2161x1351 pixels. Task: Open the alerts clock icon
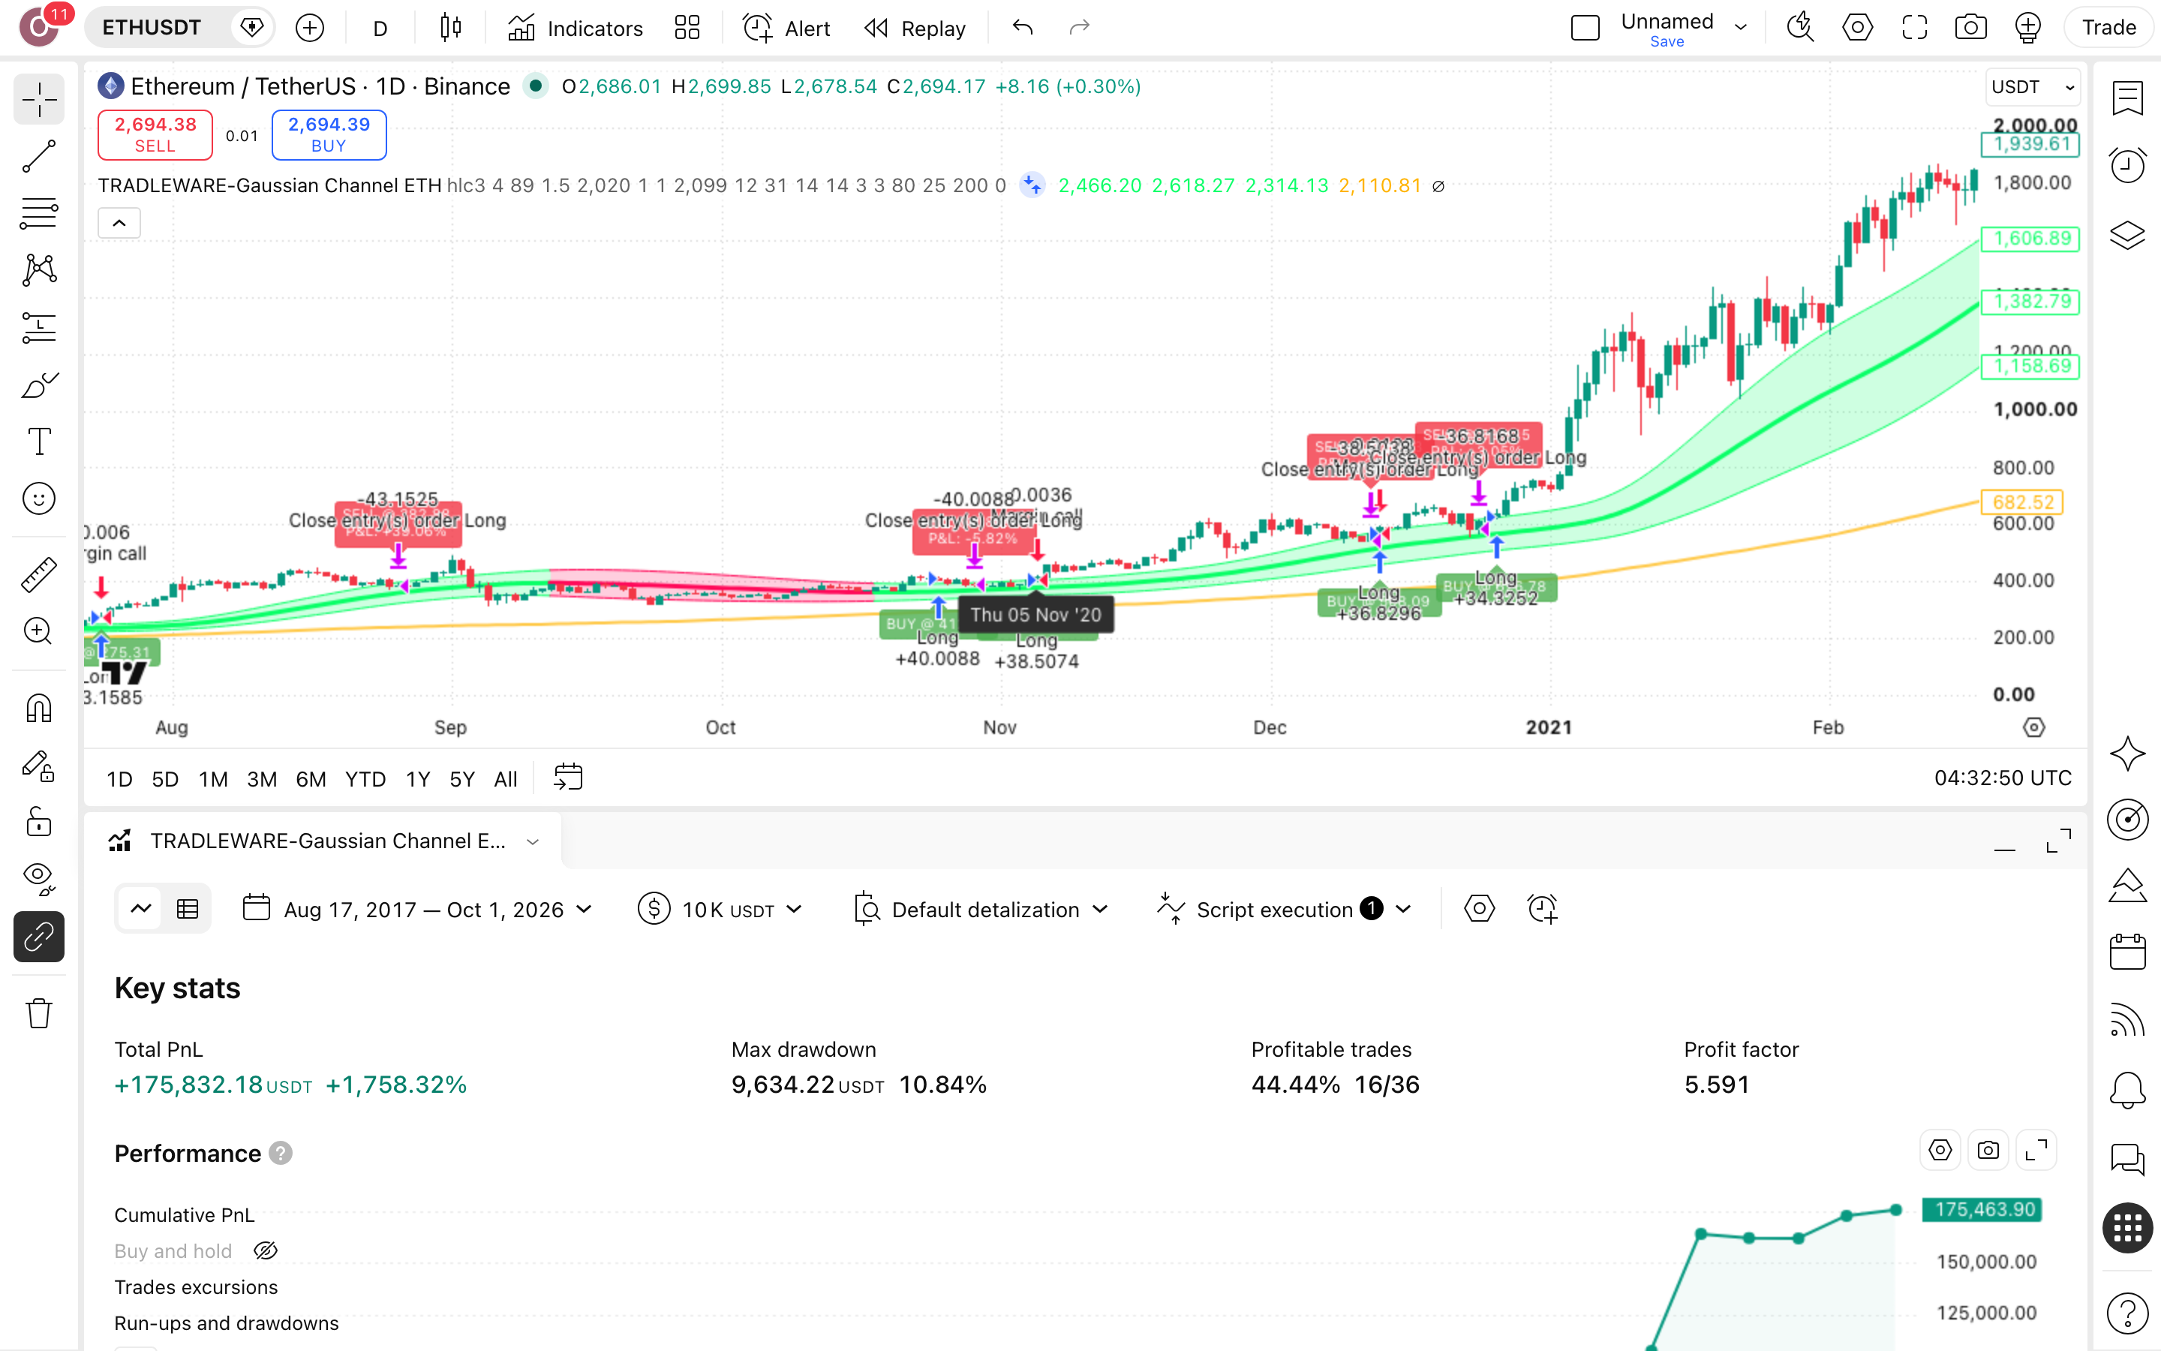coord(2128,166)
